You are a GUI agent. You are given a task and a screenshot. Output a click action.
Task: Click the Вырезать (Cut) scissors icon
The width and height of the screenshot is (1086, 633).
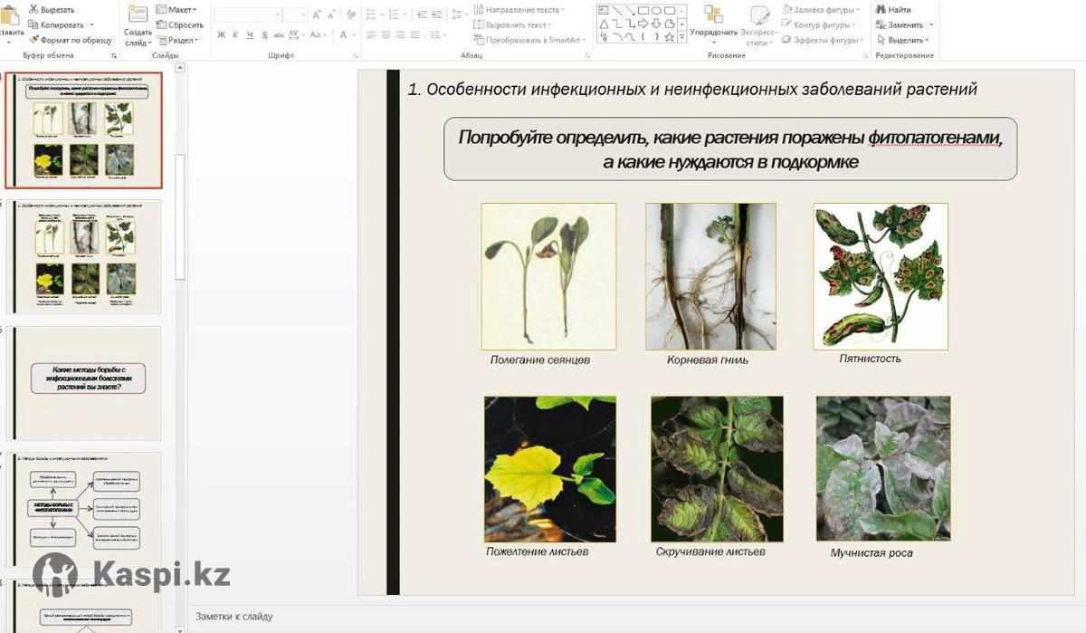[x=33, y=10]
